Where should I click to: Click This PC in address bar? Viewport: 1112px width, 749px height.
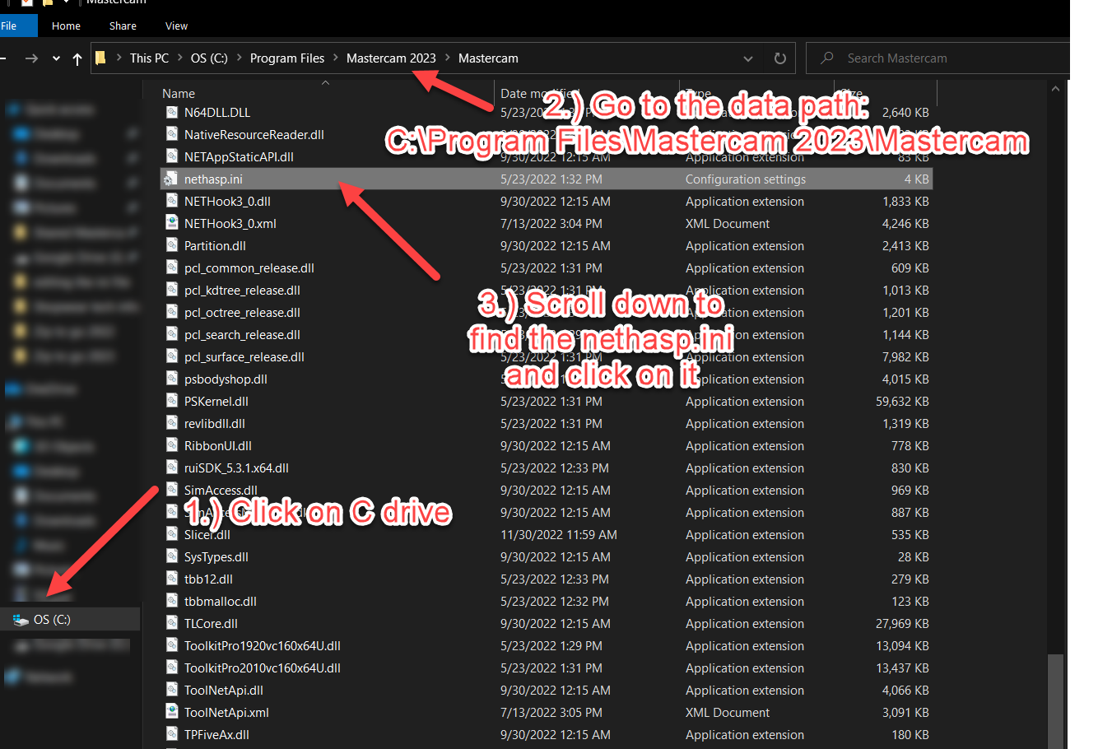point(149,58)
